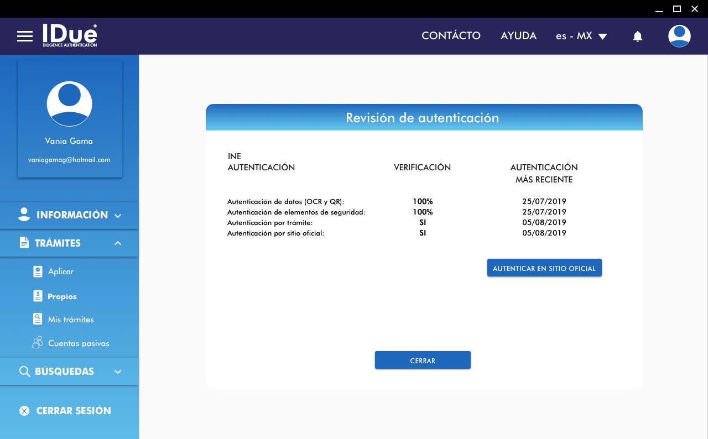The width and height of the screenshot is (708, 439).
Task: Collapse the Trámites section chevron
Action: [118, 243]
